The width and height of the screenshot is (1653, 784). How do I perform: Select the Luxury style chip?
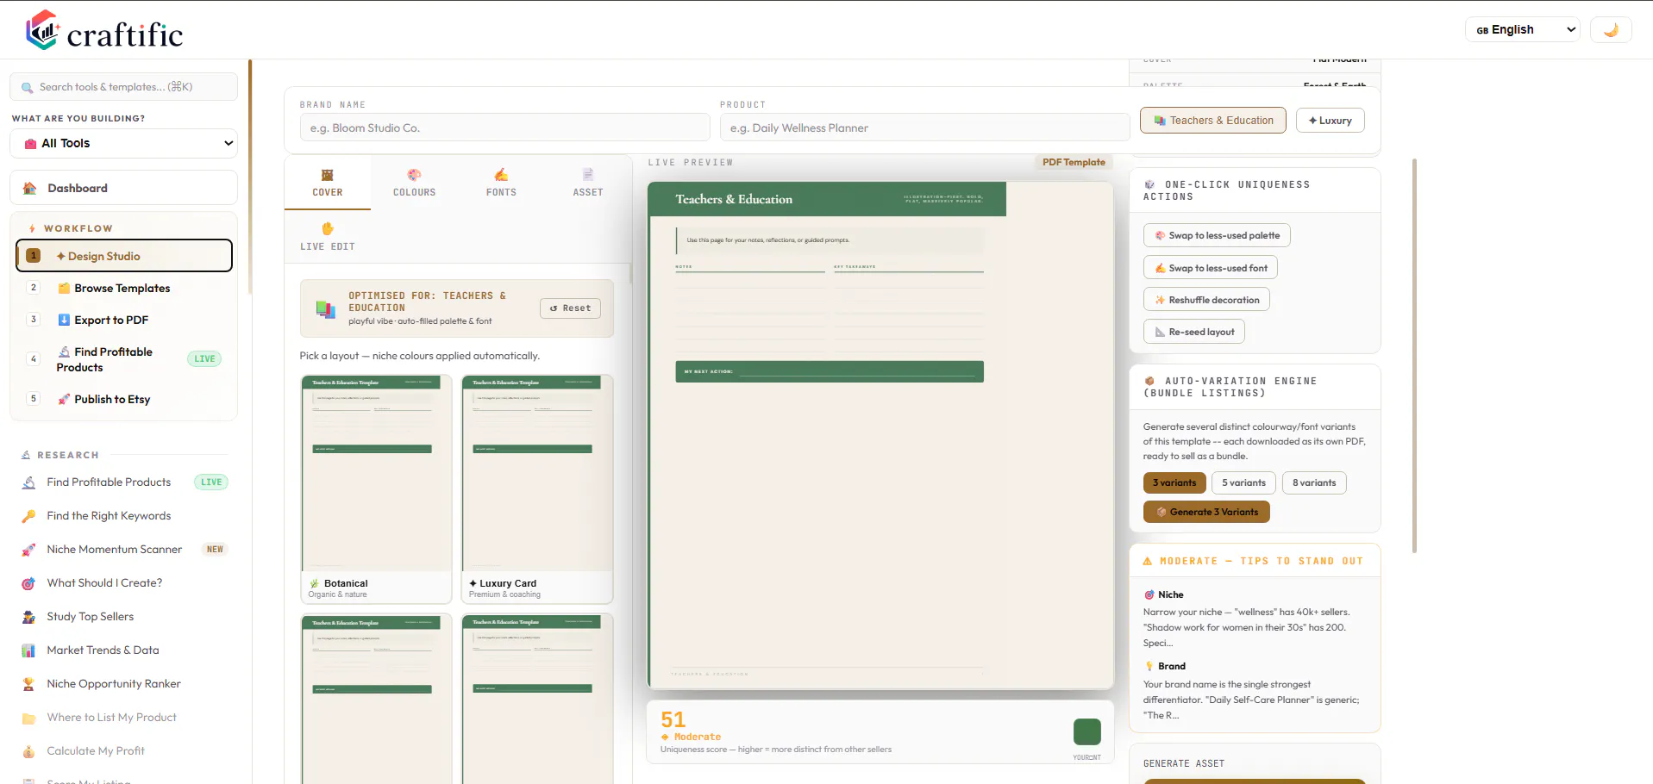[1331, 121]
